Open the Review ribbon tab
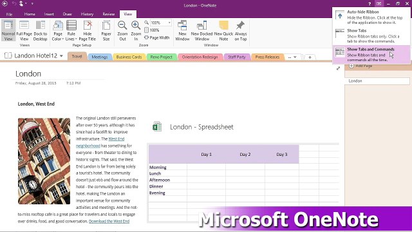The width and height of the screenshot is (412, 232). 109,14
